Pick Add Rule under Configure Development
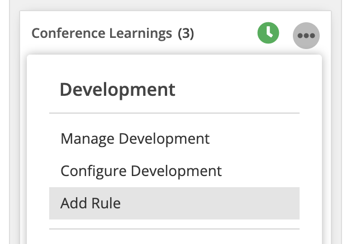Screen dimensions: 351x244 coord(174,203)
